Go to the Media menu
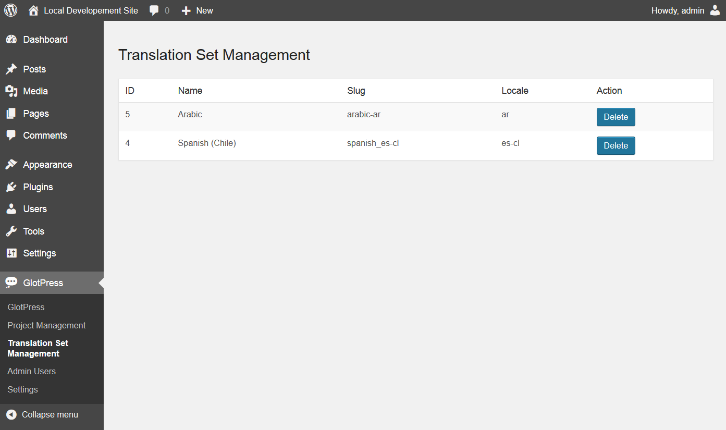The image size is (726, 430). coord(35,91)
